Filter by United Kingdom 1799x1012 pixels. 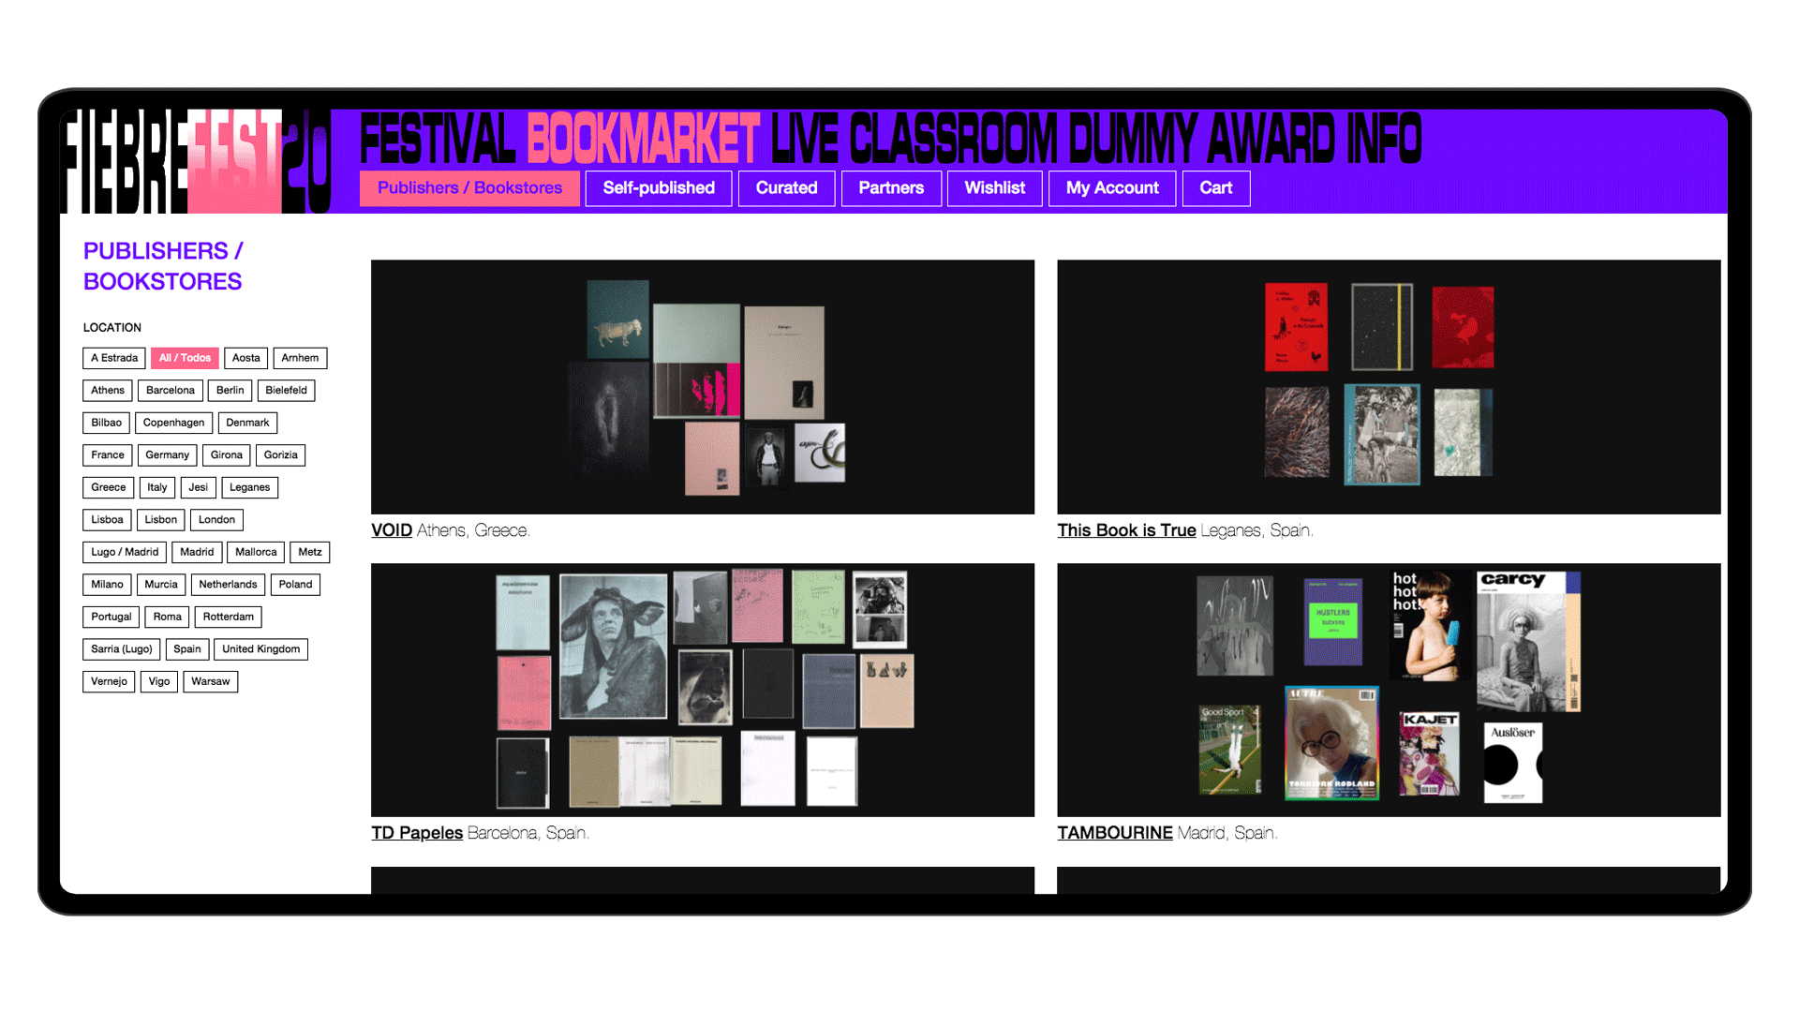tap(261, 649)
